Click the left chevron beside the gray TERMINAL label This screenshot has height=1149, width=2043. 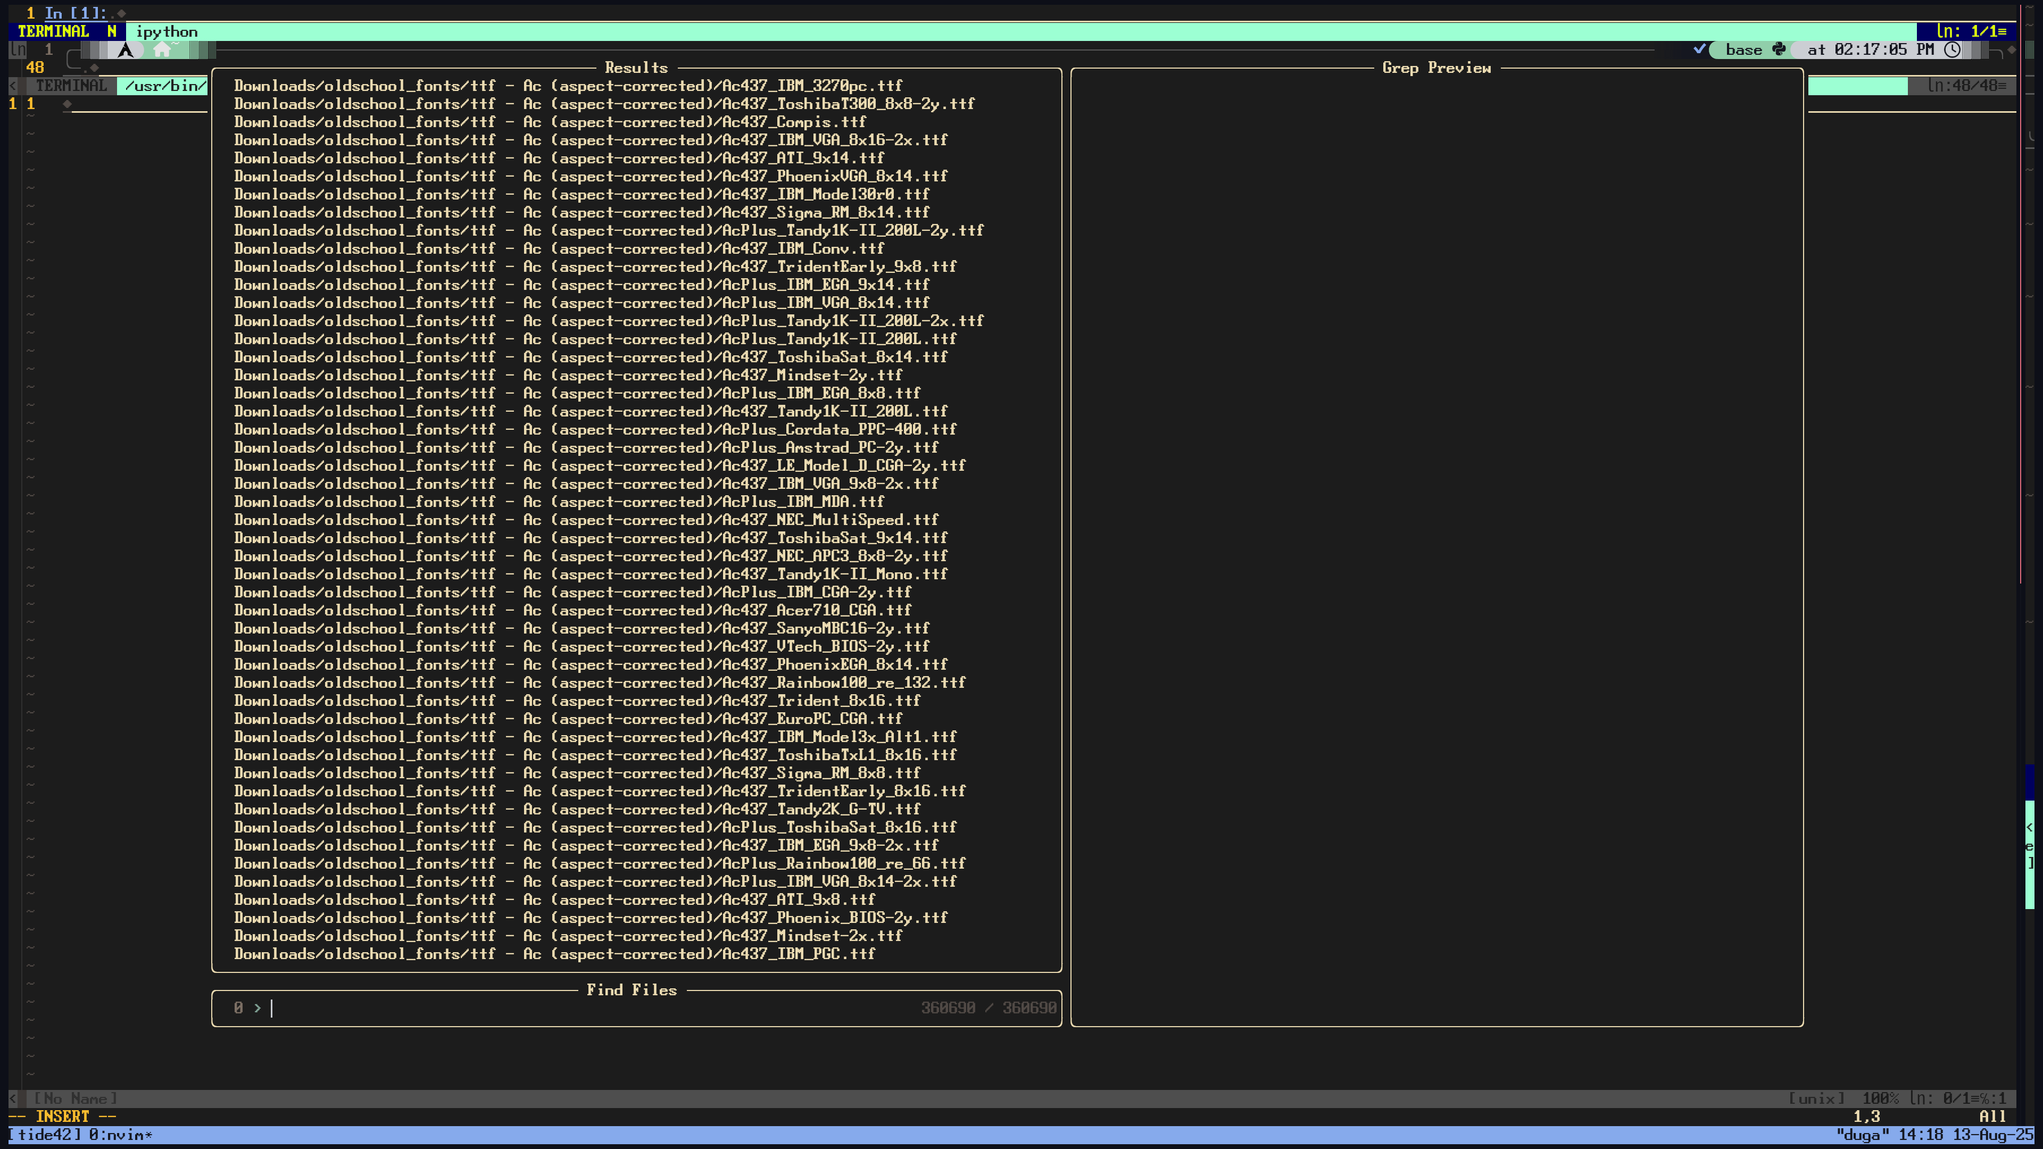coord(13,86)
